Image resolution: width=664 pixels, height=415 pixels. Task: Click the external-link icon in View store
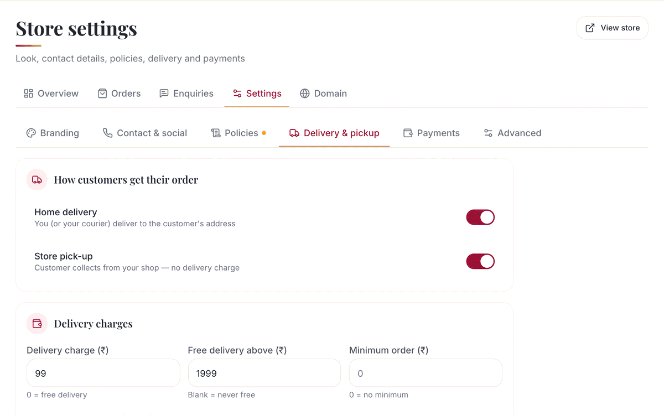590,28
